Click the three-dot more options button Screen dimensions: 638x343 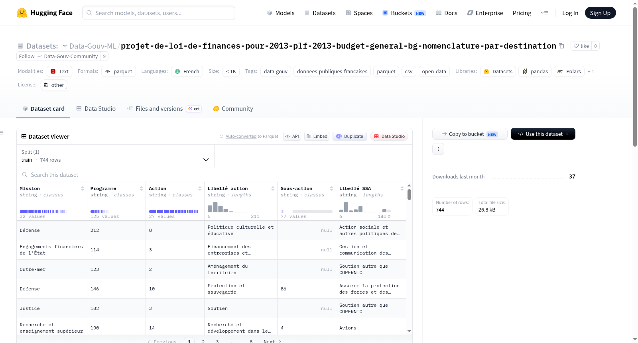point(438,149)
